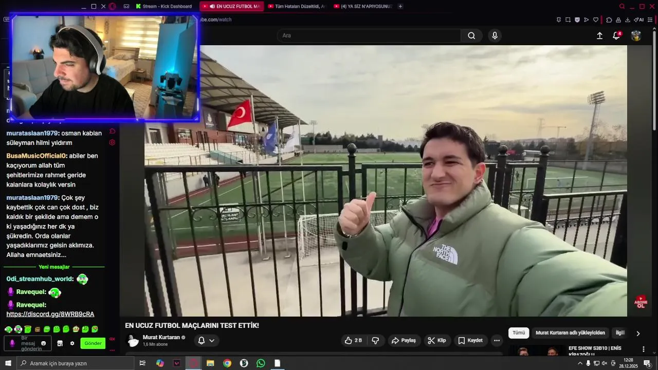Open browser easy-setup menu icon
The height and width of the screenshot is (370, 658).
point(650,20)
